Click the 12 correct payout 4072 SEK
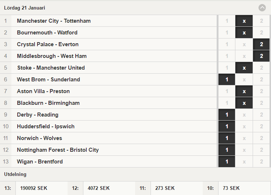The image size is (271, 195). click(98, 188)
